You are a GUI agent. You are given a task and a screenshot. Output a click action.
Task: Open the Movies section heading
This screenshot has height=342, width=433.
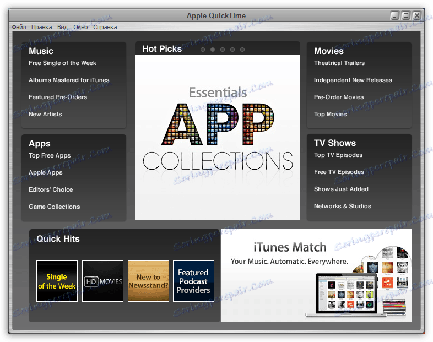[x=329, y=51]
